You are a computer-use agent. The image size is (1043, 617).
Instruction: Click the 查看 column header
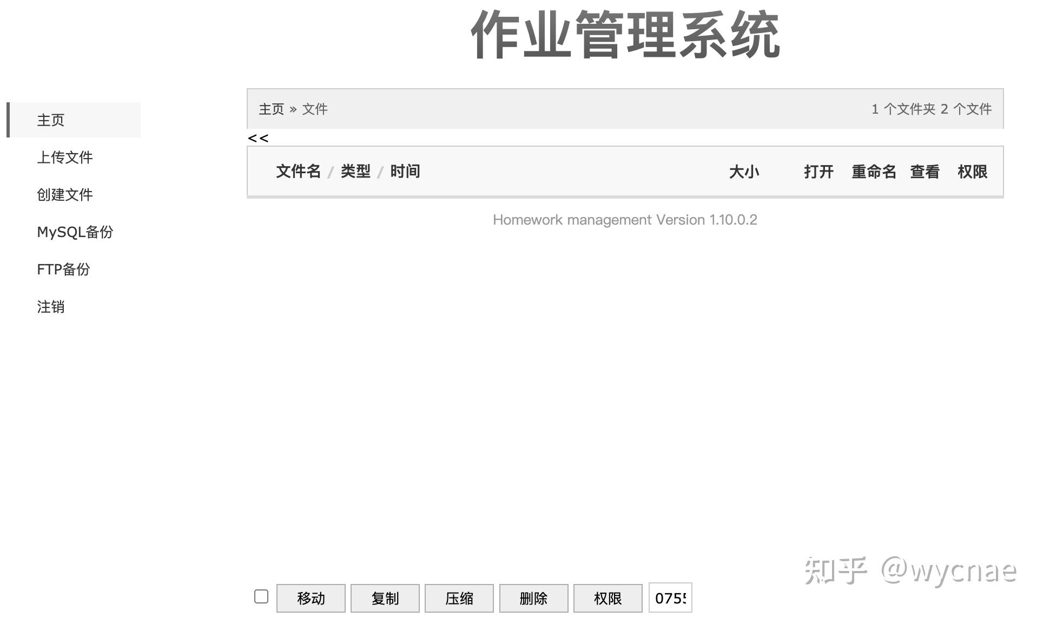click(x=925, y=172)
